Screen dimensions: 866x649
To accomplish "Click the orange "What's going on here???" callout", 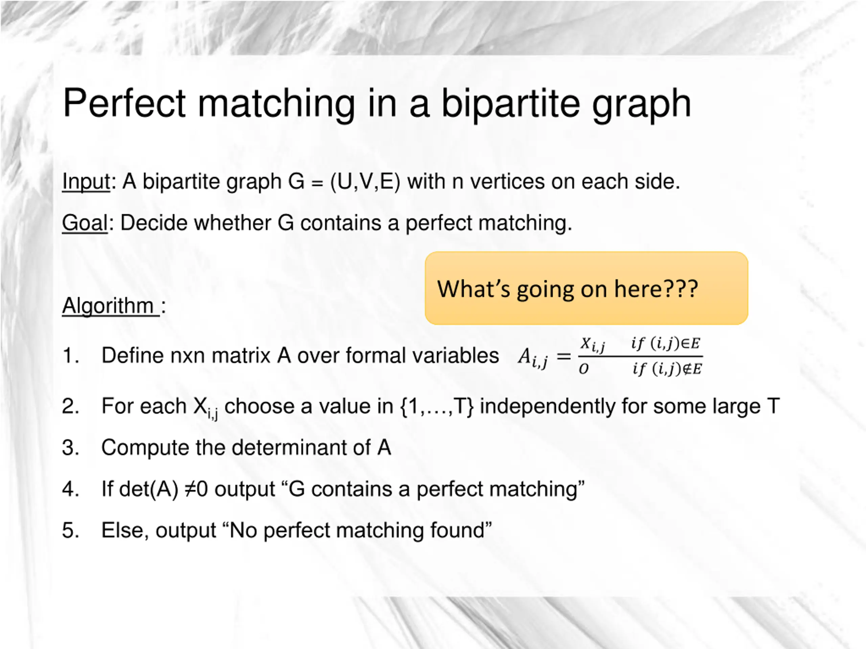I will point(586,288).
